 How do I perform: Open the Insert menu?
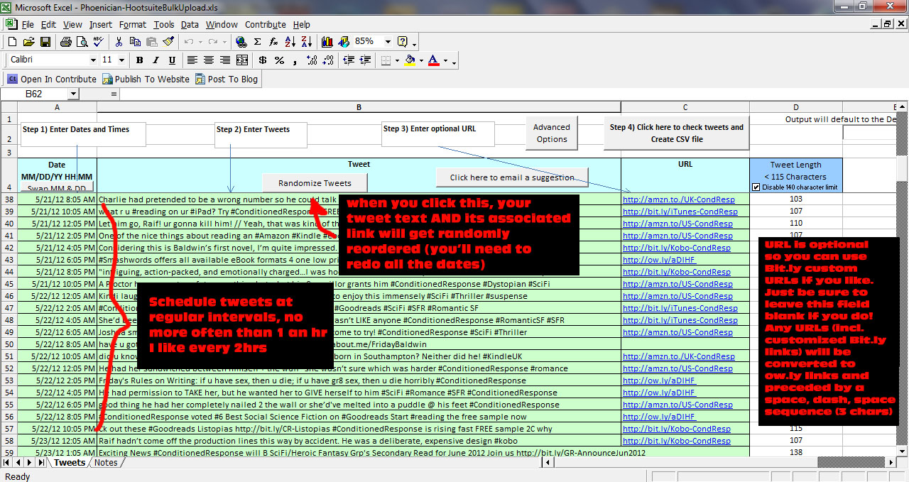[100, 24]
